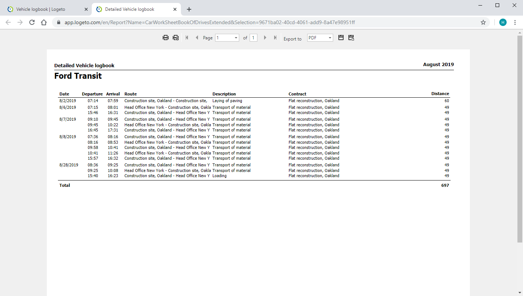Image resolution: width=523 pixels, height=296 pixels.
Task: Click departure time 08:36
Action: [x=93, y=165]
